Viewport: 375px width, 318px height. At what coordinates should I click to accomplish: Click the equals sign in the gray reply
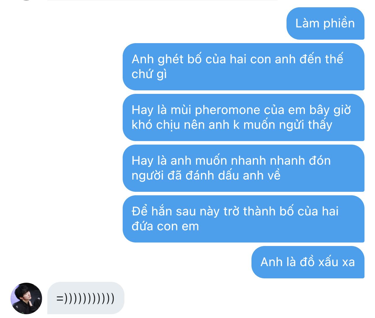pyautogui.click(x=60, y=298)
